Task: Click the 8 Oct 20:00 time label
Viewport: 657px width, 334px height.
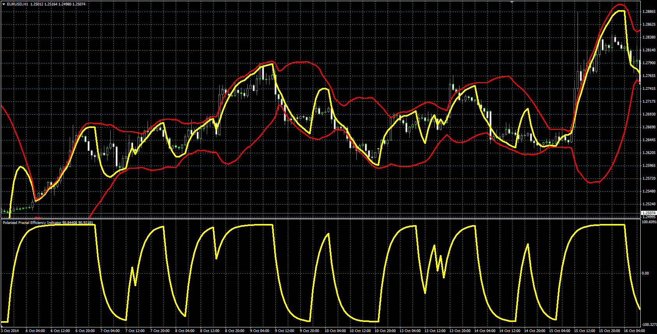Action: (x=234, y=331)
